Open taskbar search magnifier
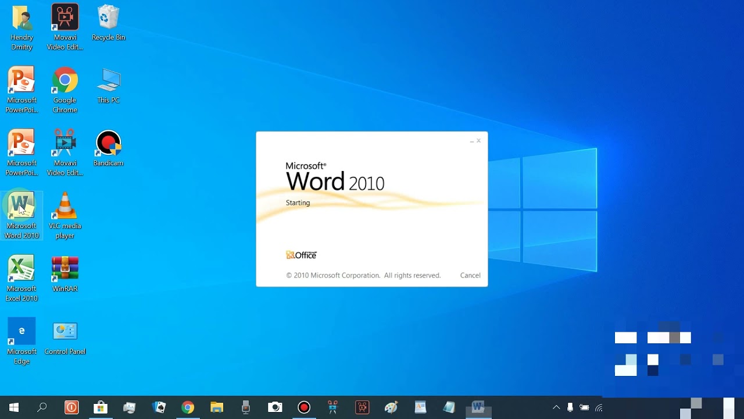744x419 pixels. click(42, 407)
